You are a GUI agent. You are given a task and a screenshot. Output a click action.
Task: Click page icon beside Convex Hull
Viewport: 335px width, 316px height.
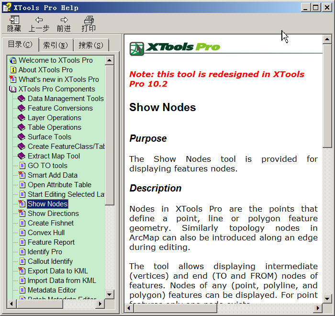pos(22,233)
